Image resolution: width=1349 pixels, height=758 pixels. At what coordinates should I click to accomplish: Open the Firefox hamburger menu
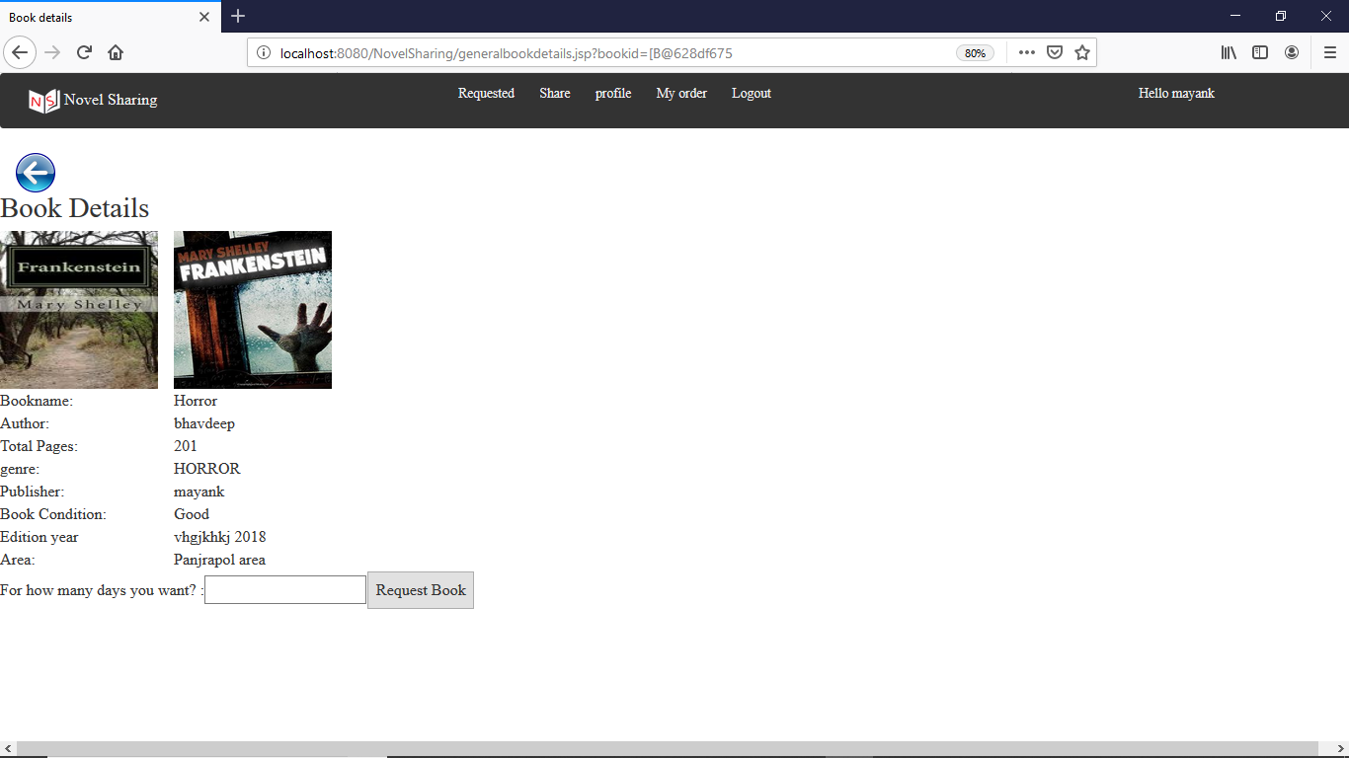pyautogui.click(x=1330, y=52)
